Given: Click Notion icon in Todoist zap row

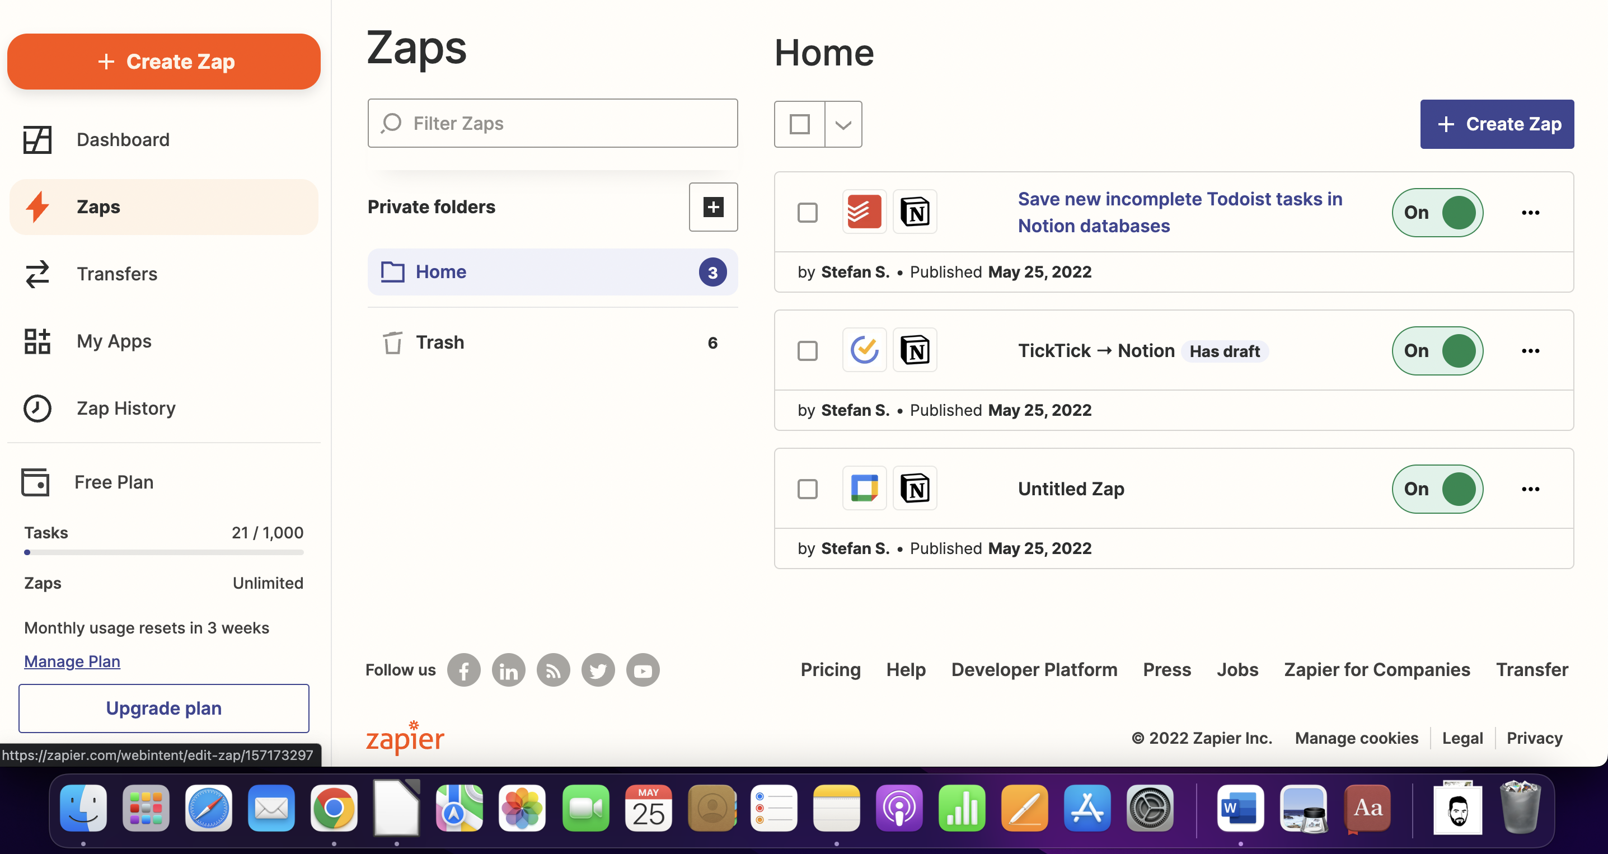Looking at the screenshot, I should pos(915,212).
